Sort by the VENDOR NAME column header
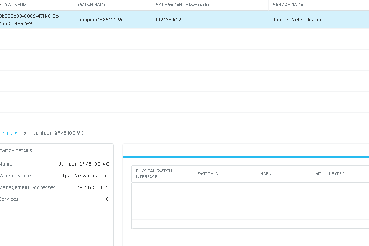The height and width of the screenshot is (246, 369). click(288, 5)
